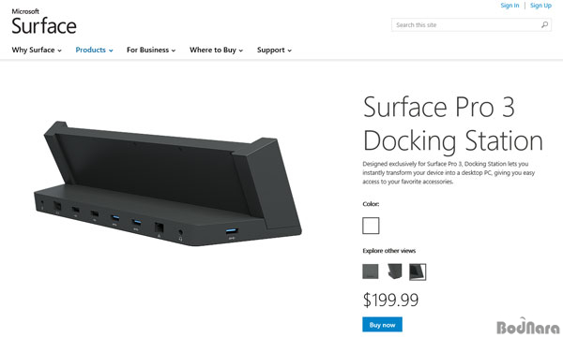Screen dimensions: 563x337
Task: Open the Support menu
Action: coord(274,50)
